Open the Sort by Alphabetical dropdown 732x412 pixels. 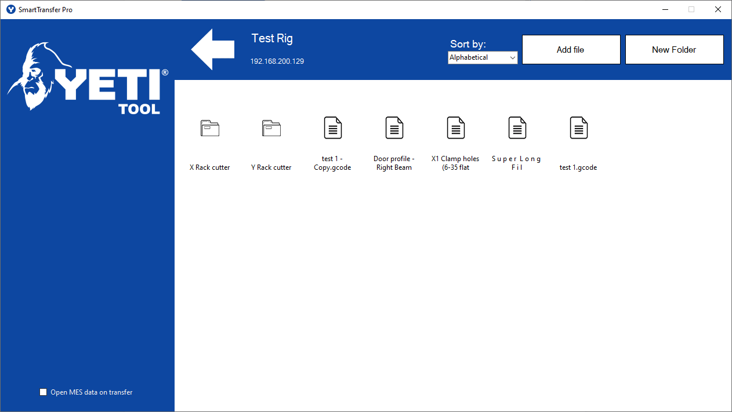pyautogui.click(x=483, y=57)
